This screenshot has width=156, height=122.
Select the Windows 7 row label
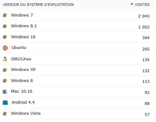coord(22,15)
